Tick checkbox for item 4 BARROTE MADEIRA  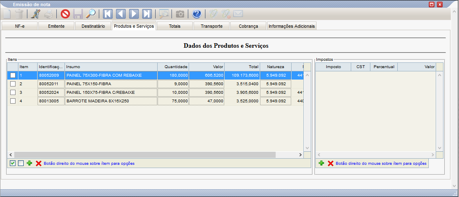click(x=13, y=101)
